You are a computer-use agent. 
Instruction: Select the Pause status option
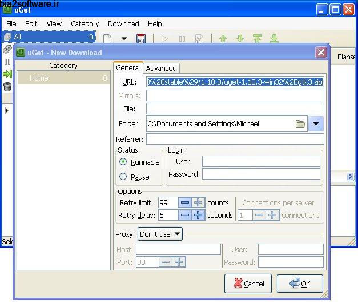pyautogui.click(x=123, y=177)
